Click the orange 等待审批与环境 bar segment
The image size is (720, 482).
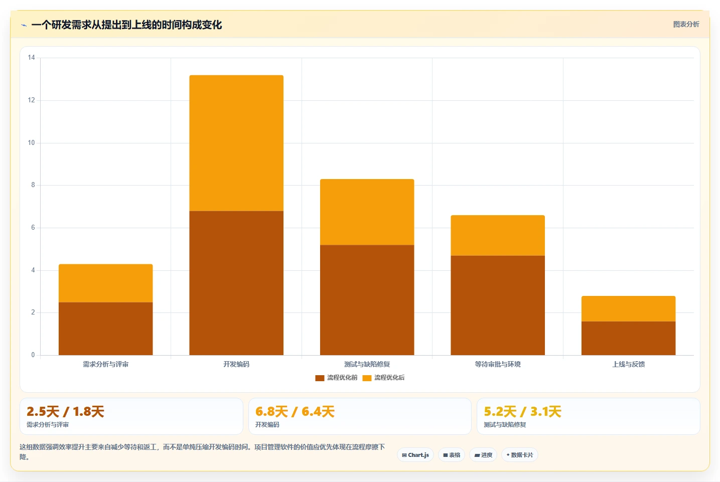498,236
